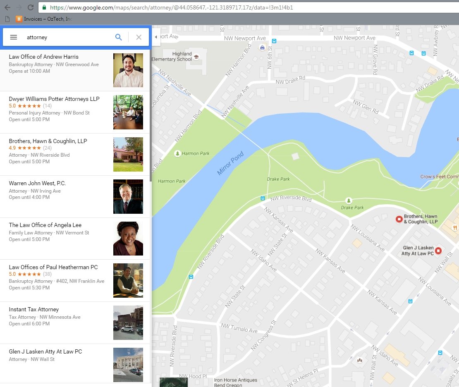The image size is (459, 387).
Task: Collapse the side panel with the arrow
Action: [x=156, y=37]
